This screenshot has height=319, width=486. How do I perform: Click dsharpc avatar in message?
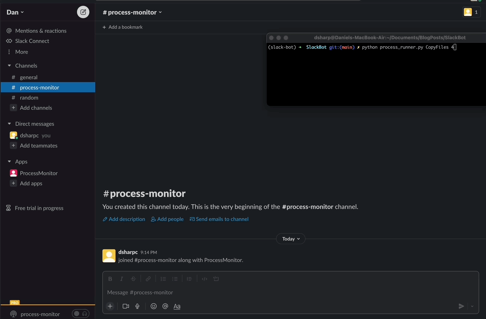click(x=109, y=256)
